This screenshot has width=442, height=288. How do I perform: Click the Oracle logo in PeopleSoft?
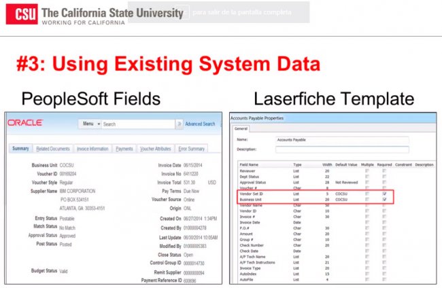[x=26, y=123]
